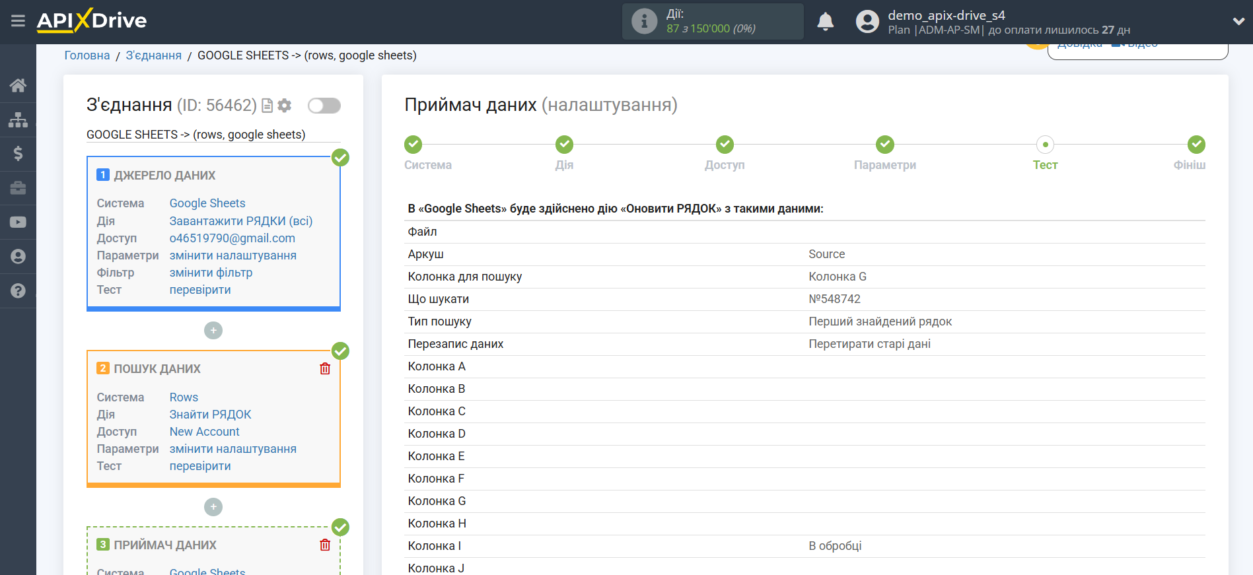Screen dimensions: 1253x575
Task: Click source перевірити test link
Action: pyautogui.click(x=200, y=290)
